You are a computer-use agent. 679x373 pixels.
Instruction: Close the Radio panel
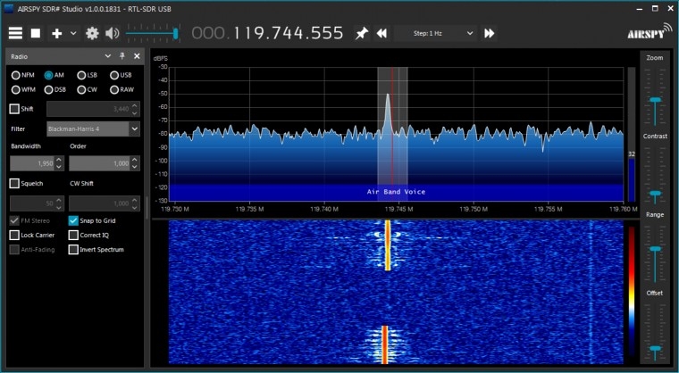137,56
